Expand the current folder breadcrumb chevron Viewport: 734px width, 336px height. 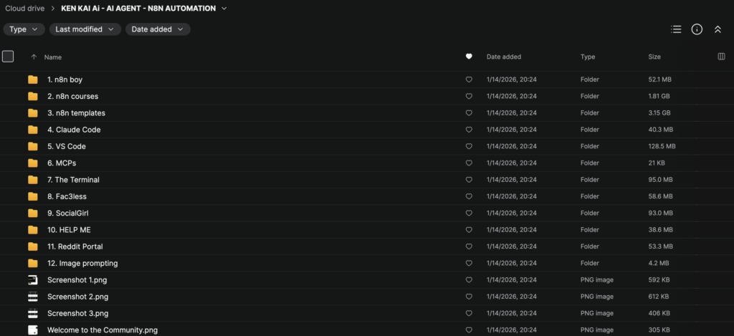pyautogui.click(x=224, y=9)
